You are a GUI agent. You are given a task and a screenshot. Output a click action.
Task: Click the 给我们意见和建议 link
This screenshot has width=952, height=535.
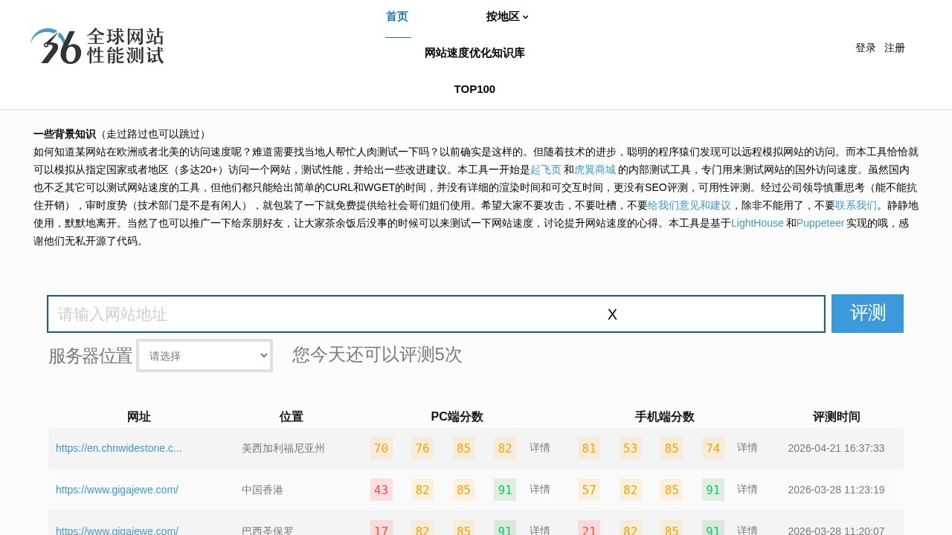coord(689,205)
